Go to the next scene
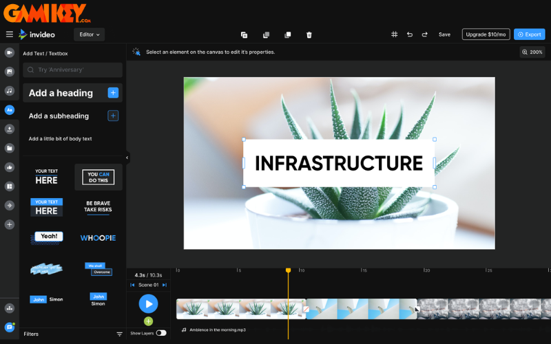This screenshot has width=551, height=344. click(x=164, y=285)
